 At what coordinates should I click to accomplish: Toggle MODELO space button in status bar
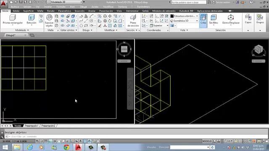pos(207,141)
